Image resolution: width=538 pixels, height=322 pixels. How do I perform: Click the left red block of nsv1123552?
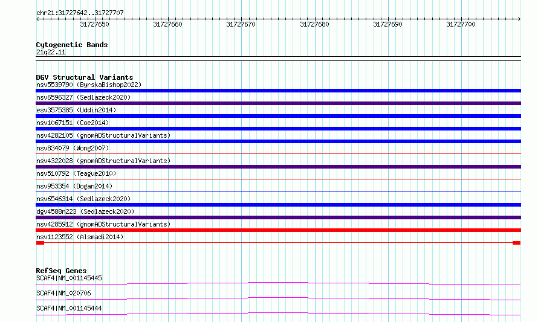point(40,243)
